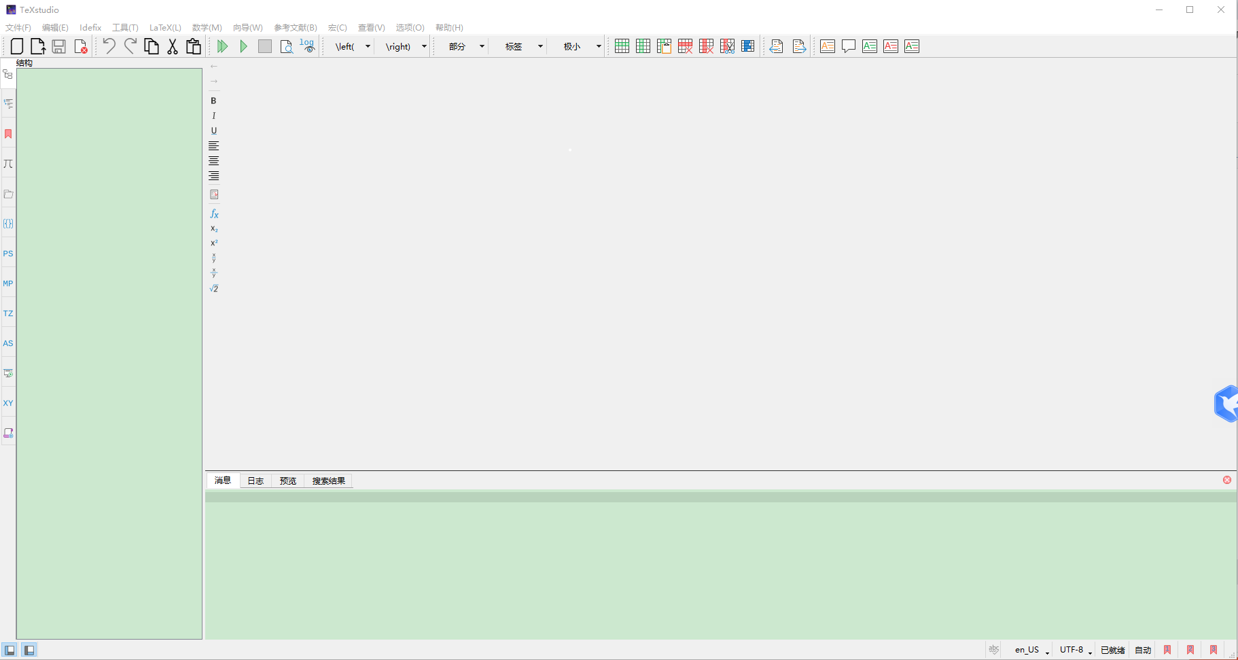Create a new blank document
The height and width of the screenshot is (660, 1238).
(17, 46)
